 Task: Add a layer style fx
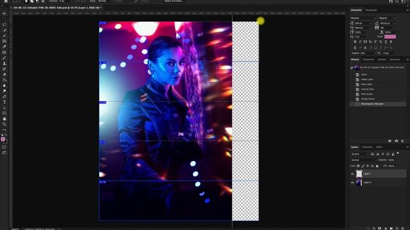[x=373, y=228]
